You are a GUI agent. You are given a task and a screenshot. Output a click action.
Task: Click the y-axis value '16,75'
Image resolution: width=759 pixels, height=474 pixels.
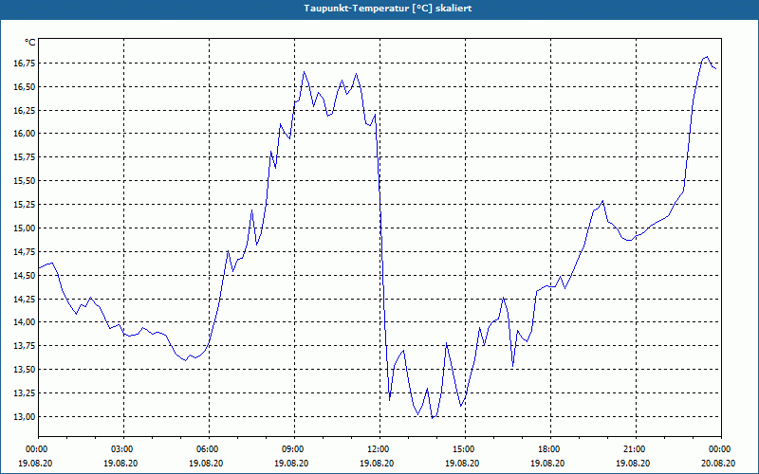pyautogui.click(x=26, y=64)
